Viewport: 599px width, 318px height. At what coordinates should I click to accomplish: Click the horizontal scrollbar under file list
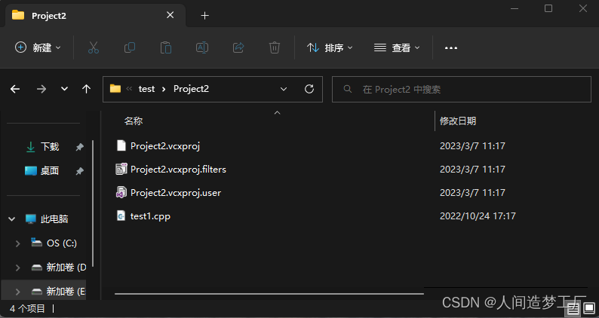tap(269, 294)
